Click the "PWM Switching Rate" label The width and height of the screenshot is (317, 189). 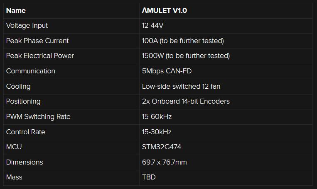coord(38,116)
